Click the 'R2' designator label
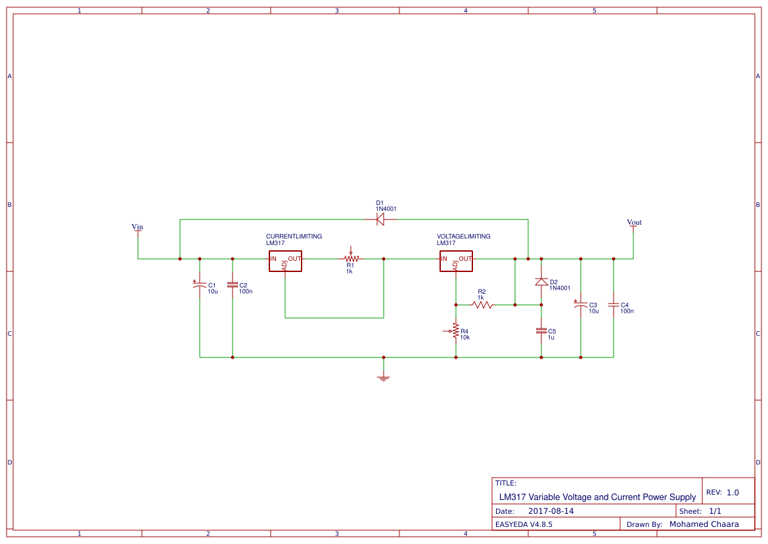 click(x=482, y=291)
